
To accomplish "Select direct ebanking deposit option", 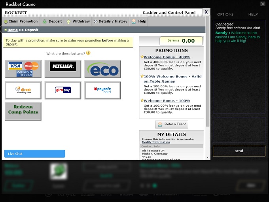I will coord(23,90).
